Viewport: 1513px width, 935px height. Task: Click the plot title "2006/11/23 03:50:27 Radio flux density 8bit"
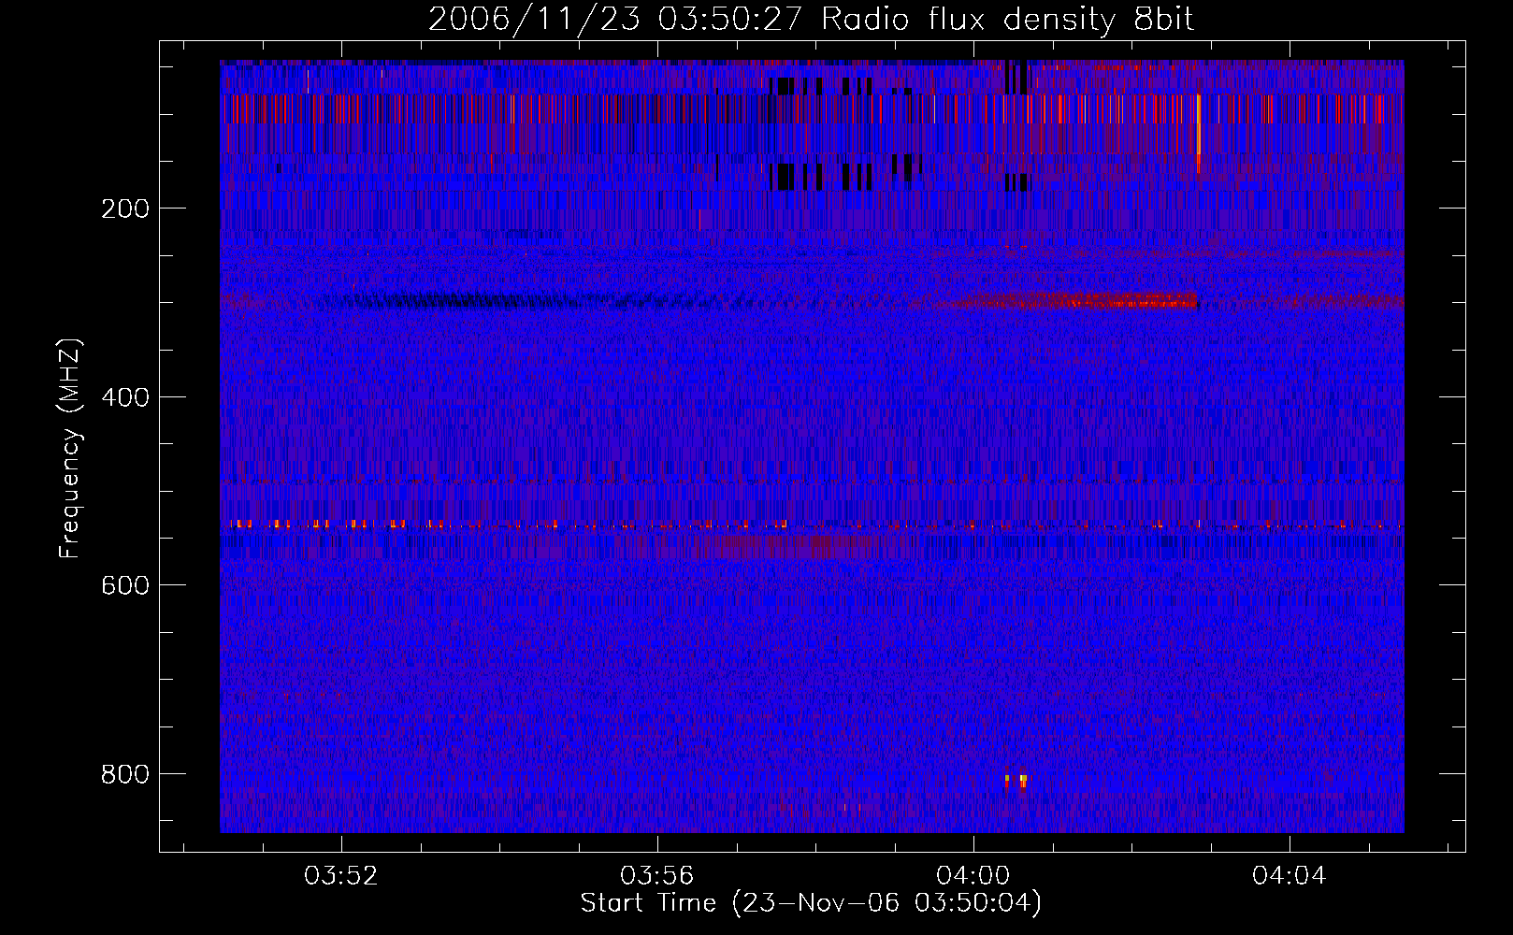(811, 19)
